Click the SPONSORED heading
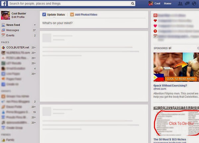 (x=161, y=48)
